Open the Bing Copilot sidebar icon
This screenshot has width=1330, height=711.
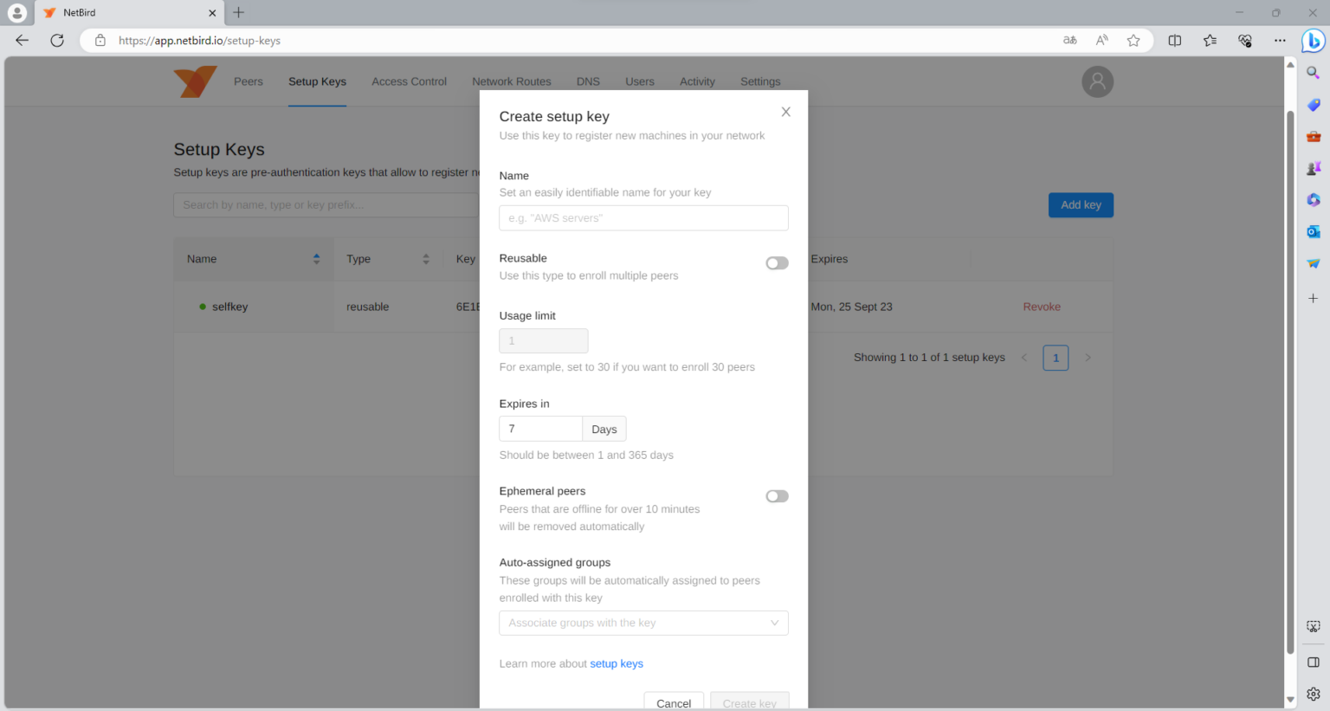click(x=1313, y=41)
